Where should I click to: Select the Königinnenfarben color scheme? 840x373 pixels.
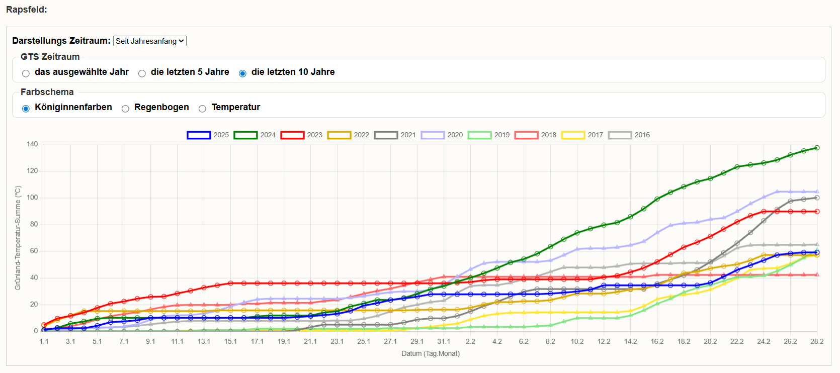click(26, 109)
